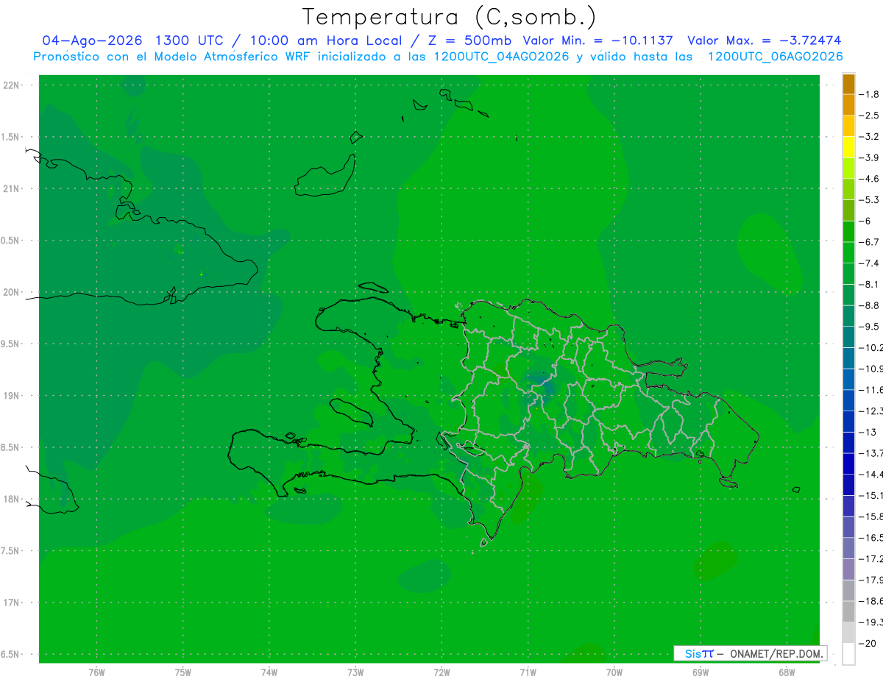The image size is (883, 682).
Task: Click the "22N" latitude axis label
Action: [11, 85]
